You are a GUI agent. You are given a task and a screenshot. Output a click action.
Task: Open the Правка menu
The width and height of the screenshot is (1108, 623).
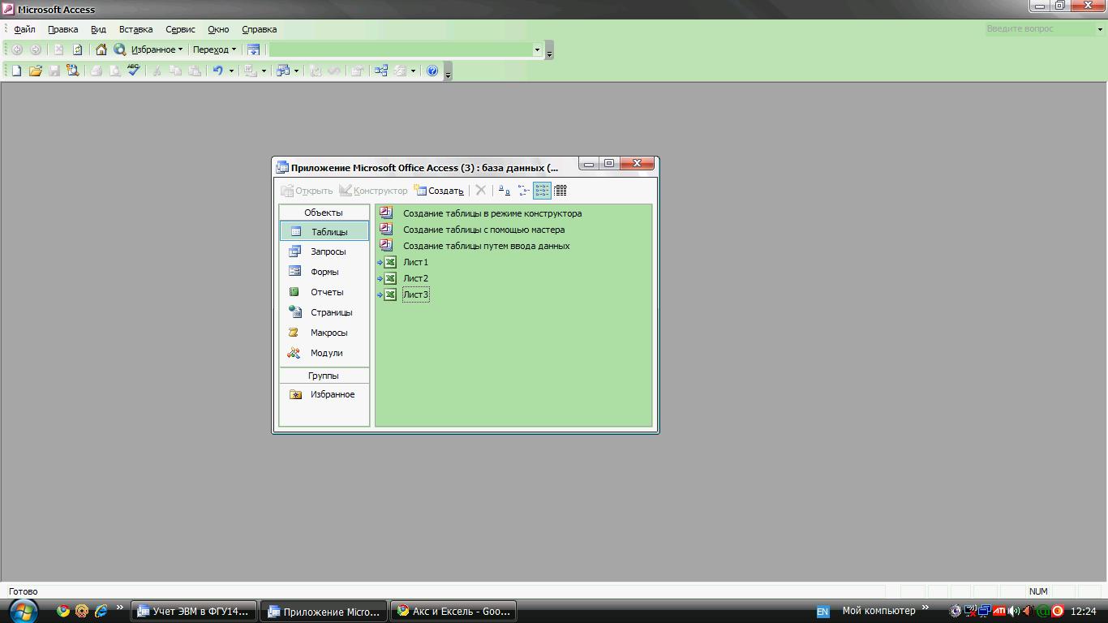pyautogui.click(x=62, y=29)
